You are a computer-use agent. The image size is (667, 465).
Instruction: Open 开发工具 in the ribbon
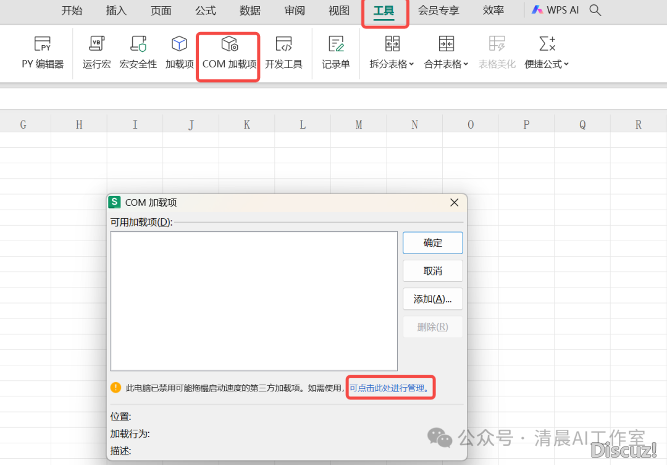tap(283, 52)
